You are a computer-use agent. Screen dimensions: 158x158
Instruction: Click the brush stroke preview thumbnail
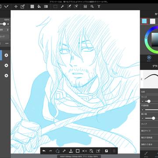pos(151,79)
